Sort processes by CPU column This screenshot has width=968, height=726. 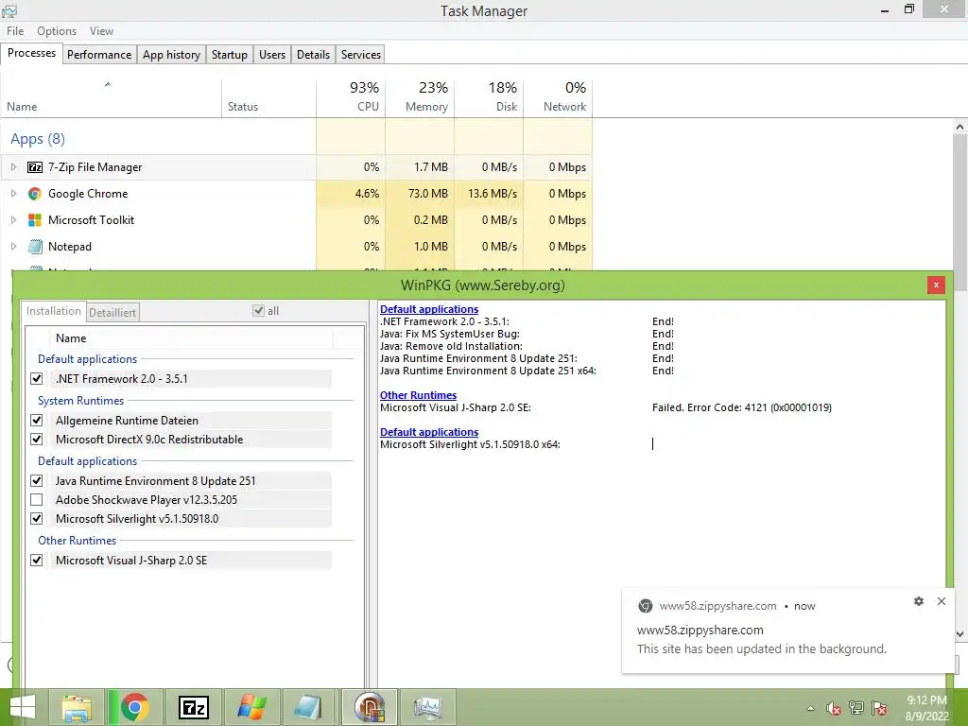click(x=351, y=97)
